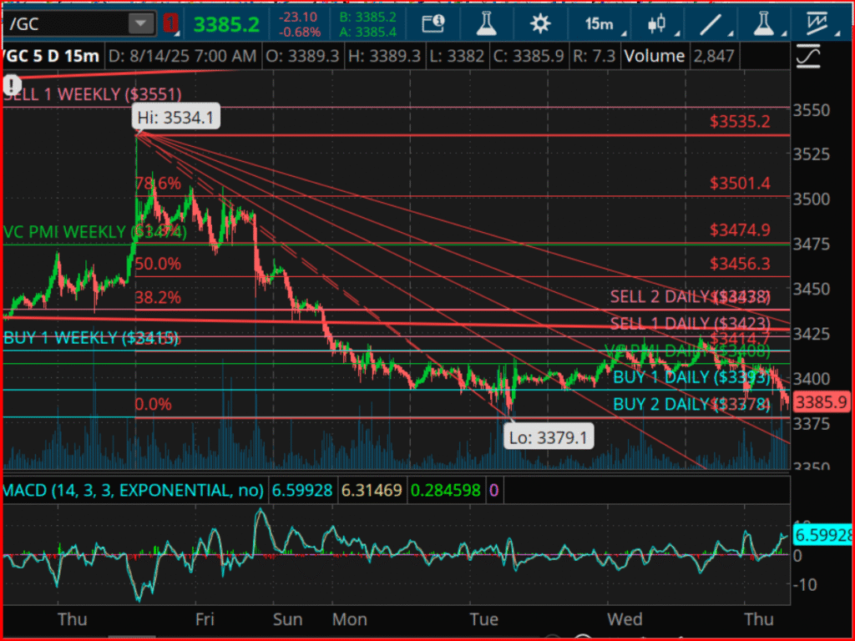
Task: Open the 15m timeframe dropdown
Action: (x=600, y=23)
